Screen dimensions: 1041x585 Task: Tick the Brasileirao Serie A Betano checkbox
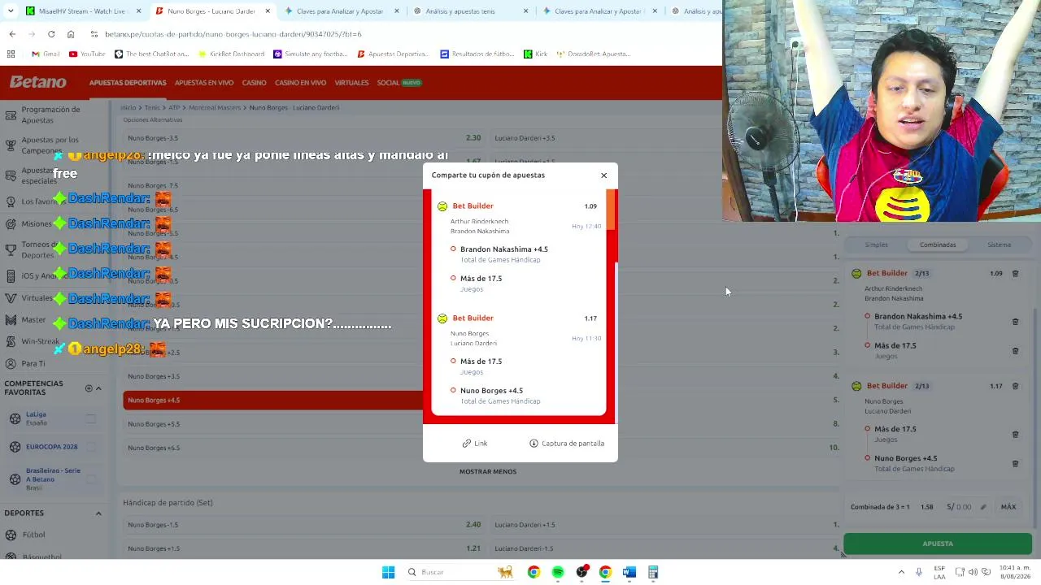click(91, 479)
